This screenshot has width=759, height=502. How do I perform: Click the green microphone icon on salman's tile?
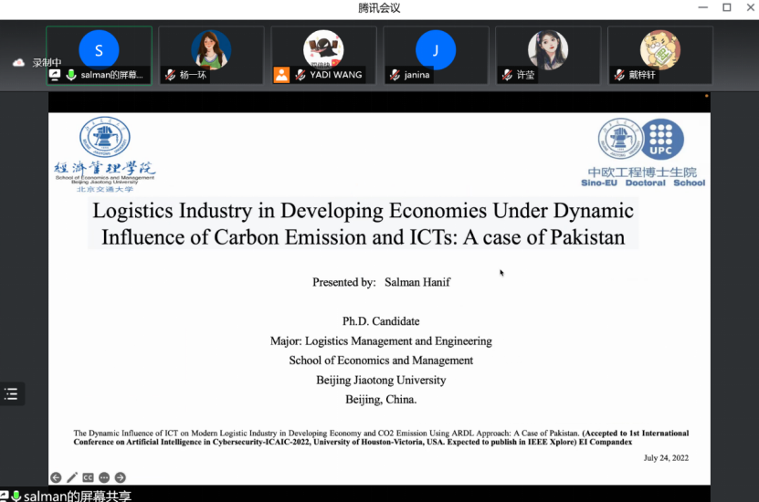click(x=71, y=75)
